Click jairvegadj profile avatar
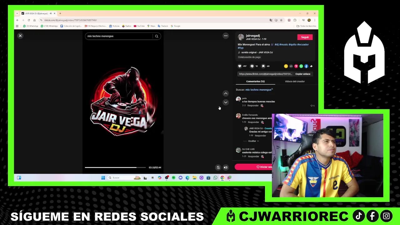Viewport: 400px width, 225px height. click(241, 37)
